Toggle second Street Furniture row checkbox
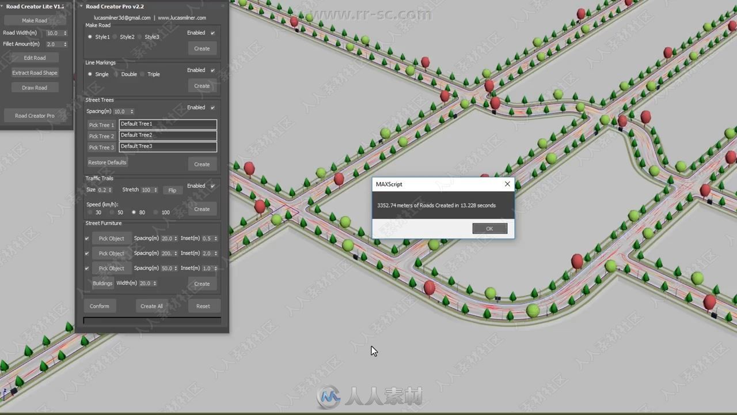The height and width of the screenshot is (415, 737). 87,254
